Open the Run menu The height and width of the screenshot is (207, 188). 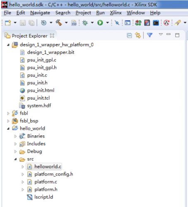coord(100,13)
